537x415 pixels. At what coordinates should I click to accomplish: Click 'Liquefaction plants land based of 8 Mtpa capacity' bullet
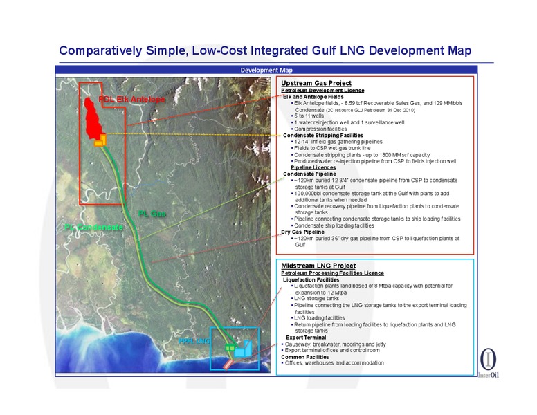tap(372, 289)
